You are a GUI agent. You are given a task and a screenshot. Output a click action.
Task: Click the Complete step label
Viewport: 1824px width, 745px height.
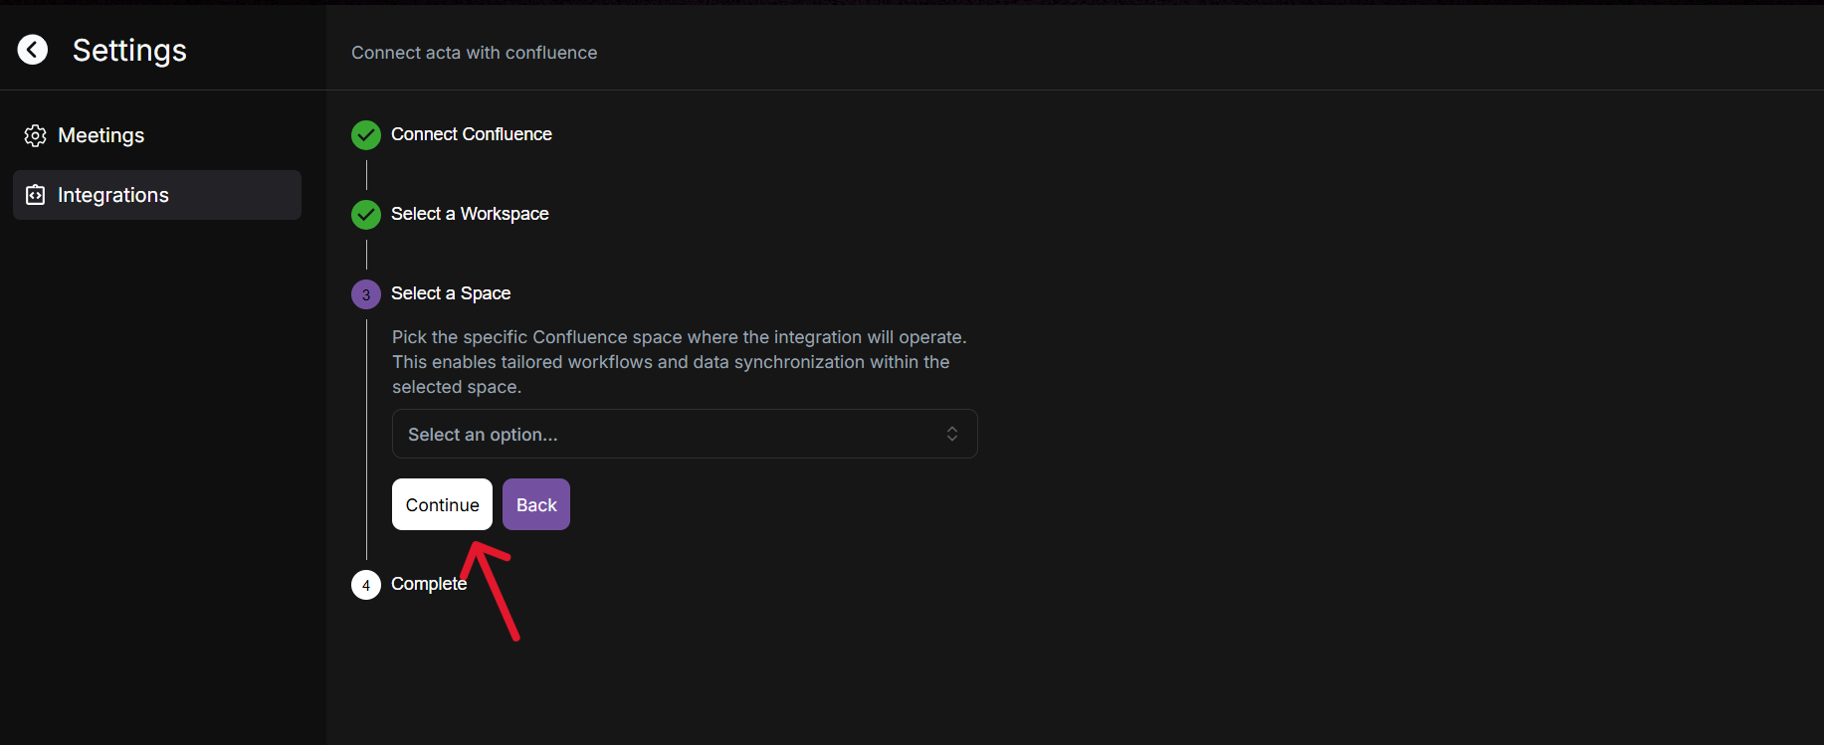point(429,584)
